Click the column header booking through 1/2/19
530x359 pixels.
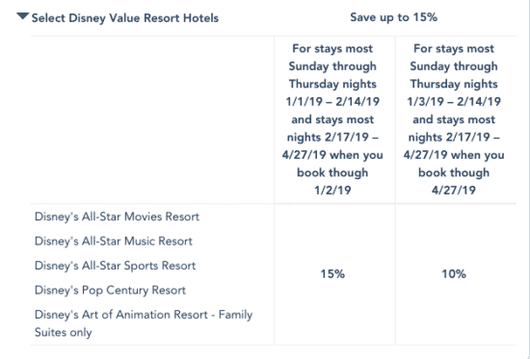(333, 119)
